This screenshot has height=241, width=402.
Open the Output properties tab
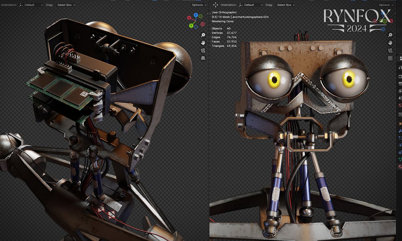pos(400,84)
